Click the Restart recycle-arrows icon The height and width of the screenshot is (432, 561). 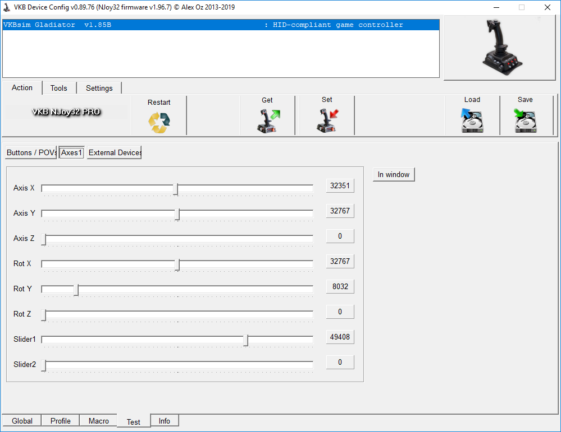click(159, 123)
